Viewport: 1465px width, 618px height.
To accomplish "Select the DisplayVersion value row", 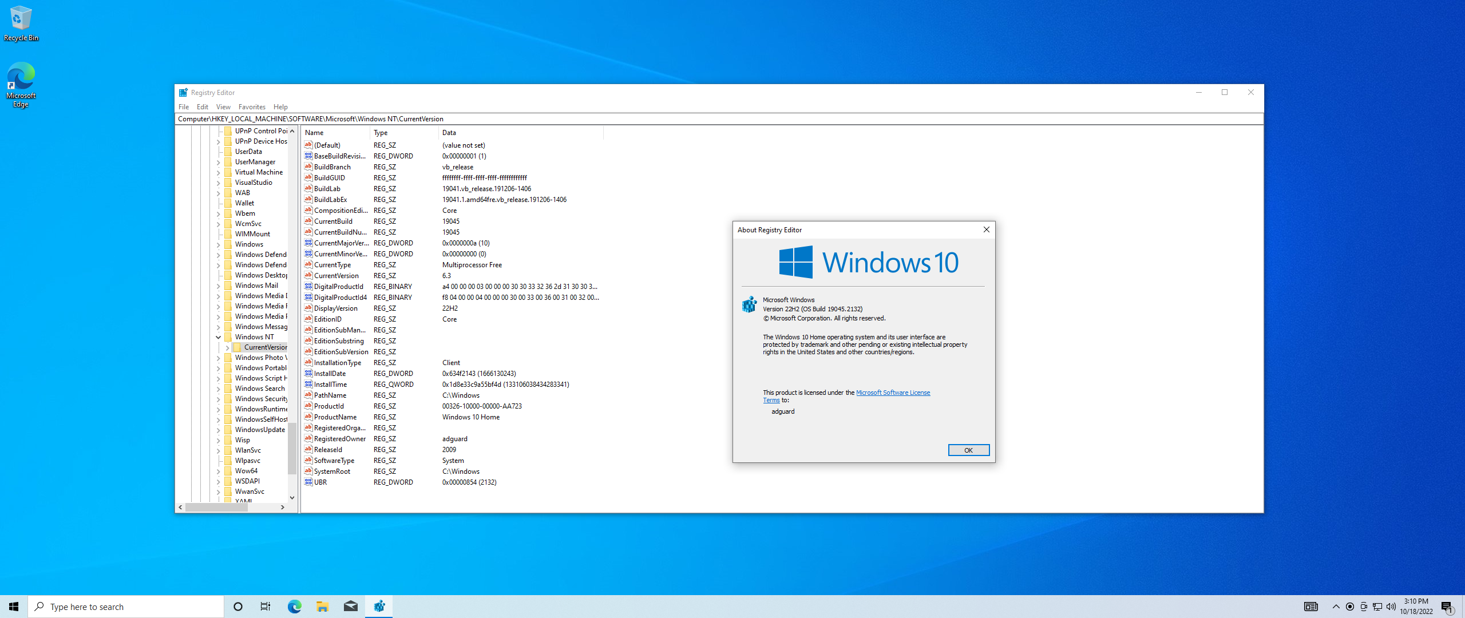I will pos(452,308).
